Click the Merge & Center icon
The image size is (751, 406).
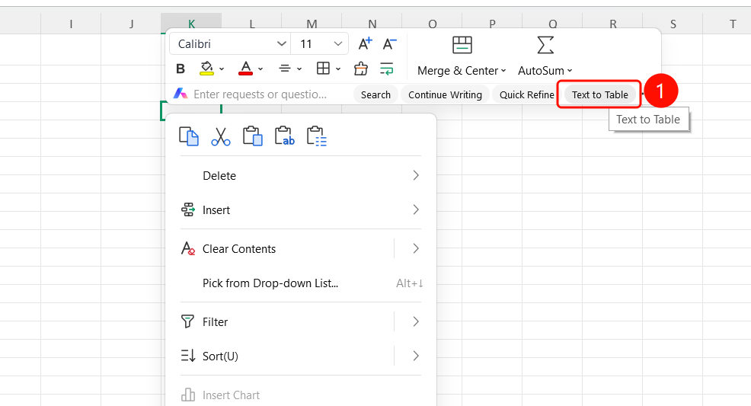coord(462,45)
